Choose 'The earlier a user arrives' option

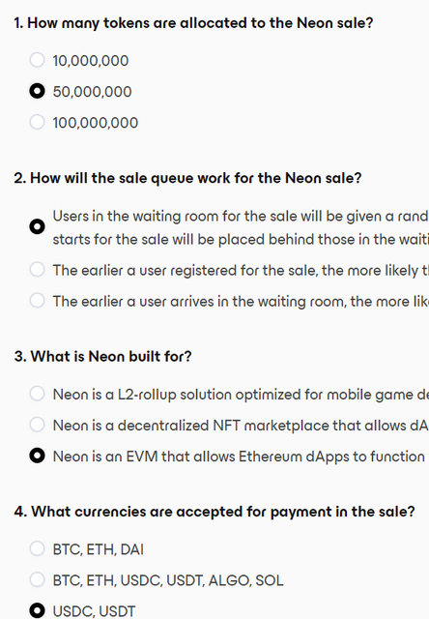click(37, 301)
